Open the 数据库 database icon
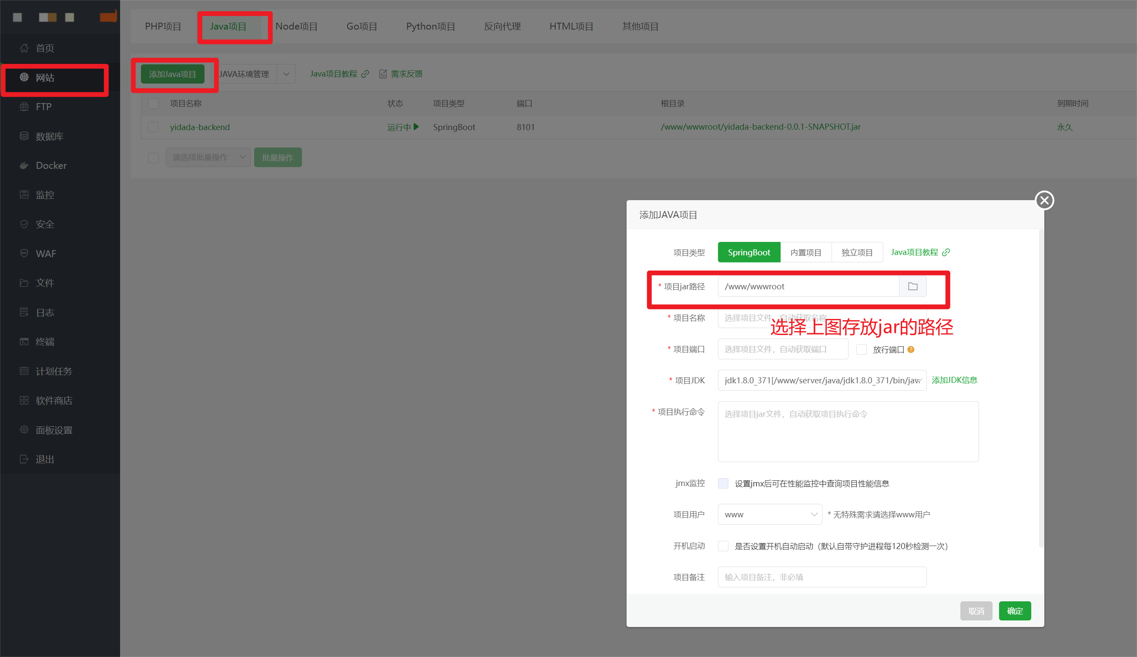Screen dimensions: 1137x657 (24, 136)
